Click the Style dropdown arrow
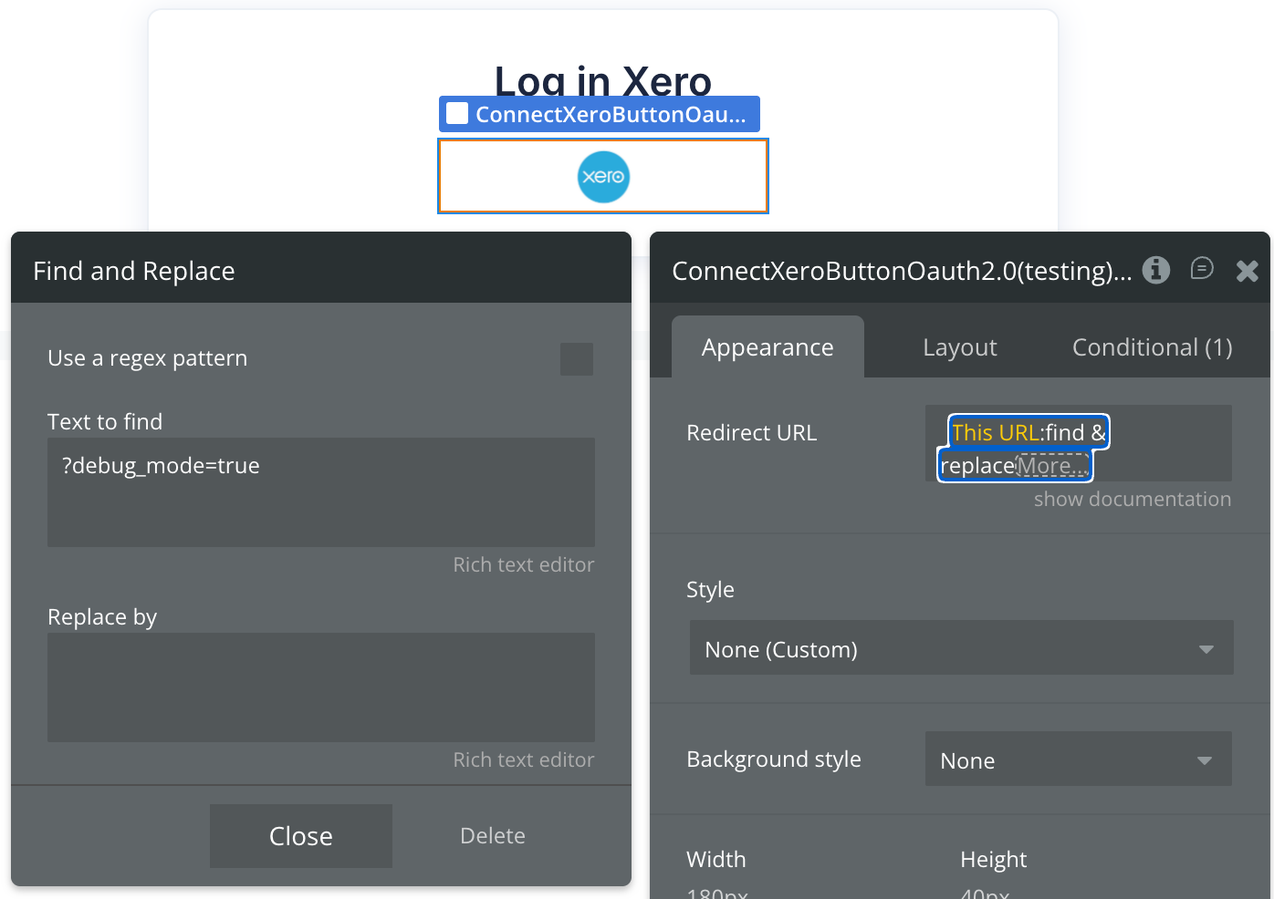The height and width of the screenshot is (899, 1274). [x=1206, y=649]
